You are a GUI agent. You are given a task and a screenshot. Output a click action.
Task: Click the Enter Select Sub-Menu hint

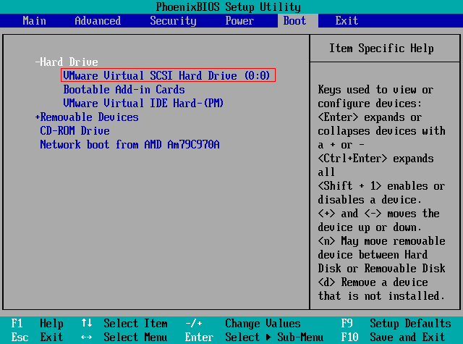254,337
